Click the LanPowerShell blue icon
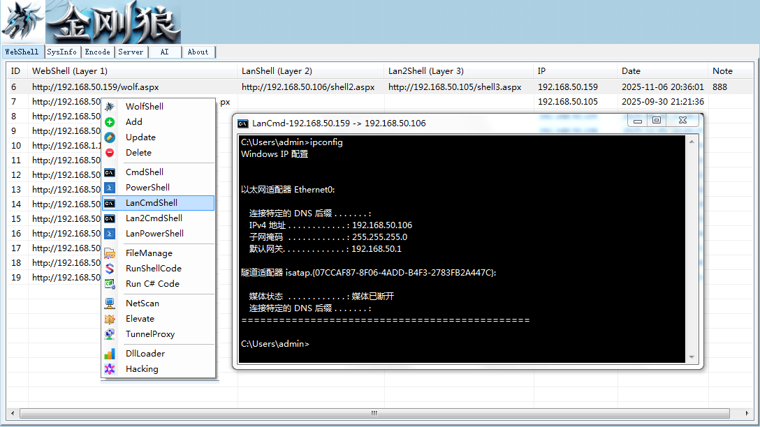Screen dimensions: 760x427 (x=110, y=233)
